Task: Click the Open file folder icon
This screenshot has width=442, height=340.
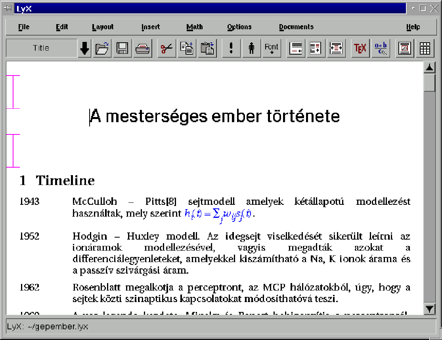Action: pyautogui.click(x=102, y=48)
